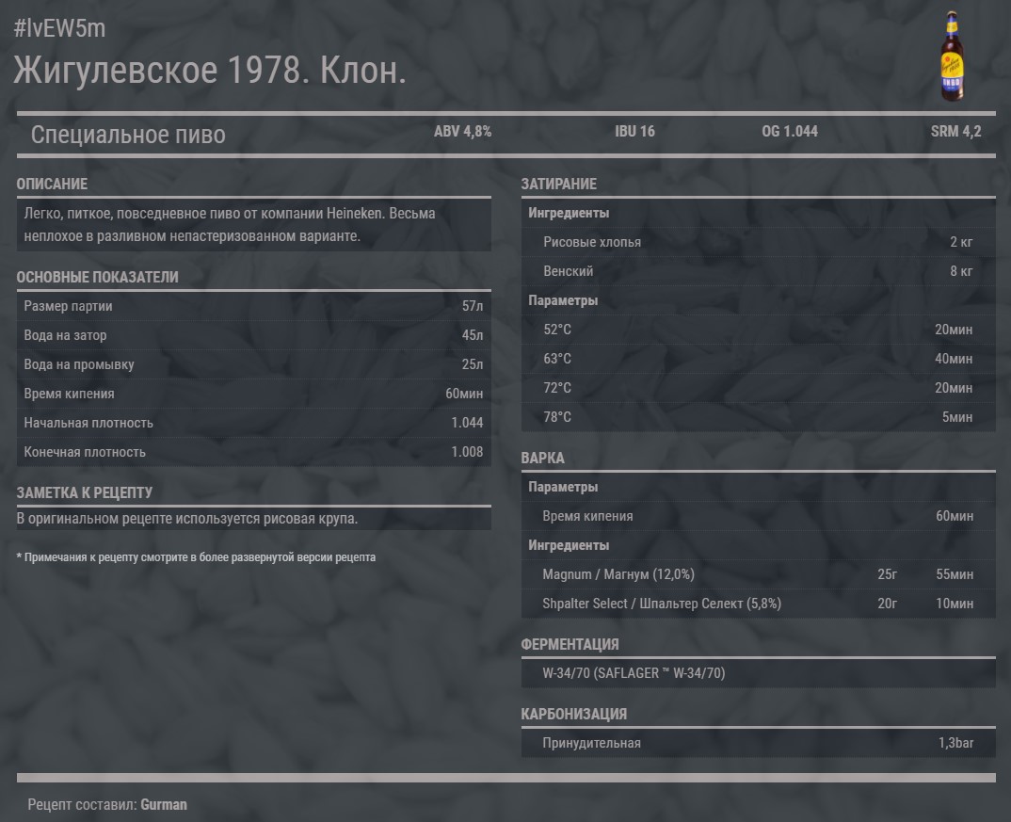This screenshot has height=822, width=1011.
Task: Click the 2 кг amount value
Action: coord(961,242)
